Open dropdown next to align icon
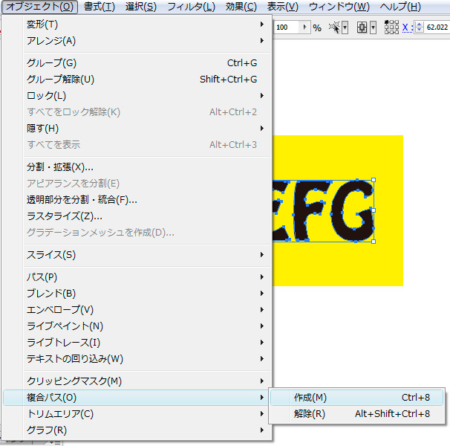The image size is (450, 446). click(373, 28)
